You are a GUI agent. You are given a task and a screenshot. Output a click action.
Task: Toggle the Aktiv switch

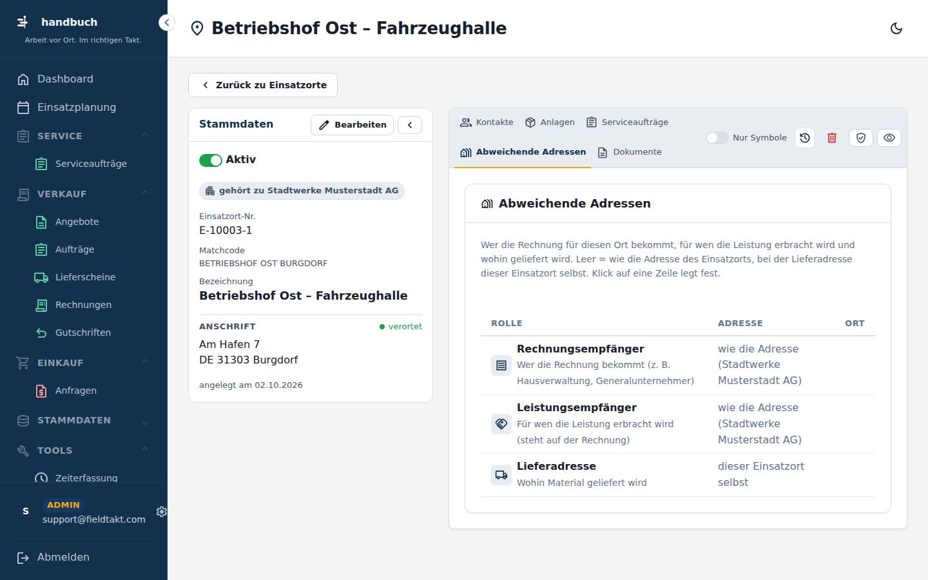click(x=210, y=160)
